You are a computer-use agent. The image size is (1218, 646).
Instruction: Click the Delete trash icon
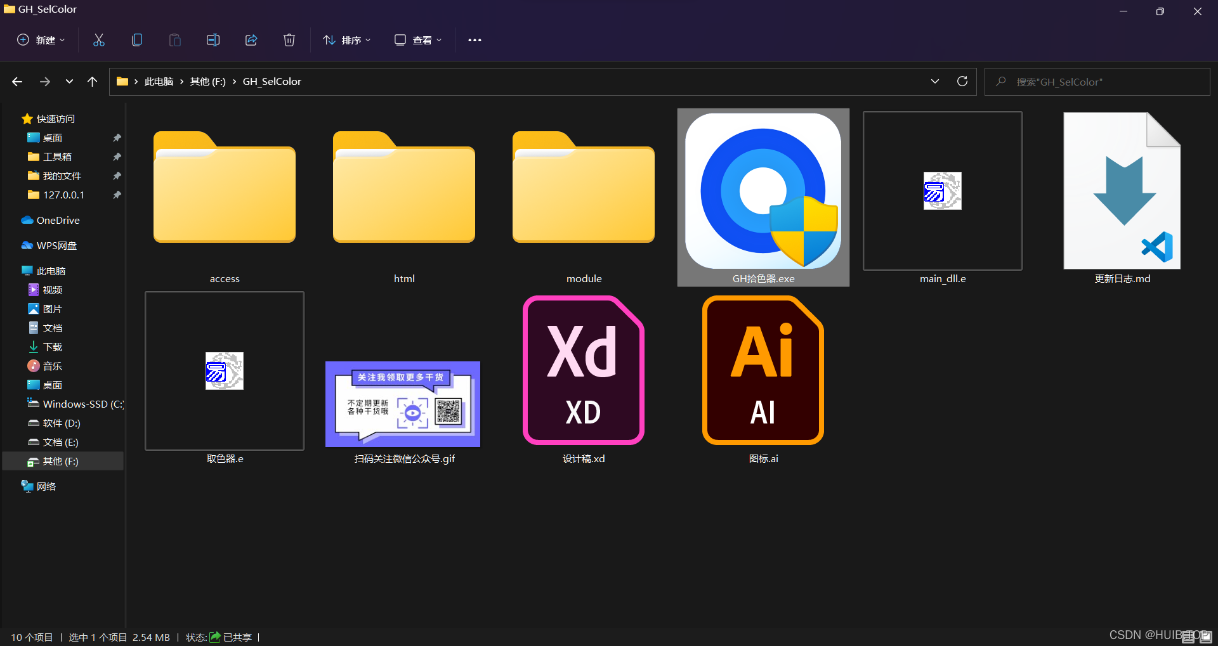[x=289, y=40]
